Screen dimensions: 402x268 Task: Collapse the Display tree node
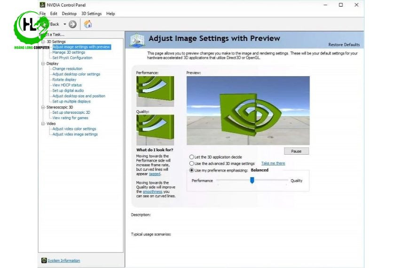click(x=43, y=63)
